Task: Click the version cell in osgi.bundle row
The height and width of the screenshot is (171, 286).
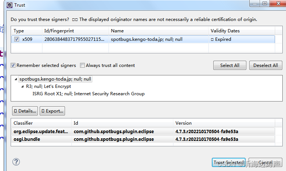Action: (224, 139)
